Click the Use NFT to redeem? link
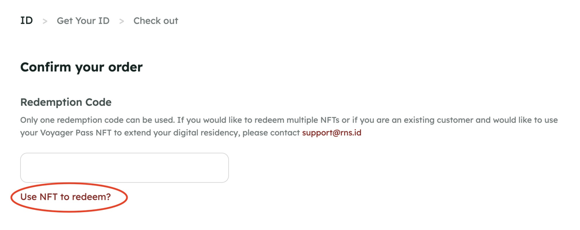The height and width of the screenshot is (230, 580). pos(65,197)
